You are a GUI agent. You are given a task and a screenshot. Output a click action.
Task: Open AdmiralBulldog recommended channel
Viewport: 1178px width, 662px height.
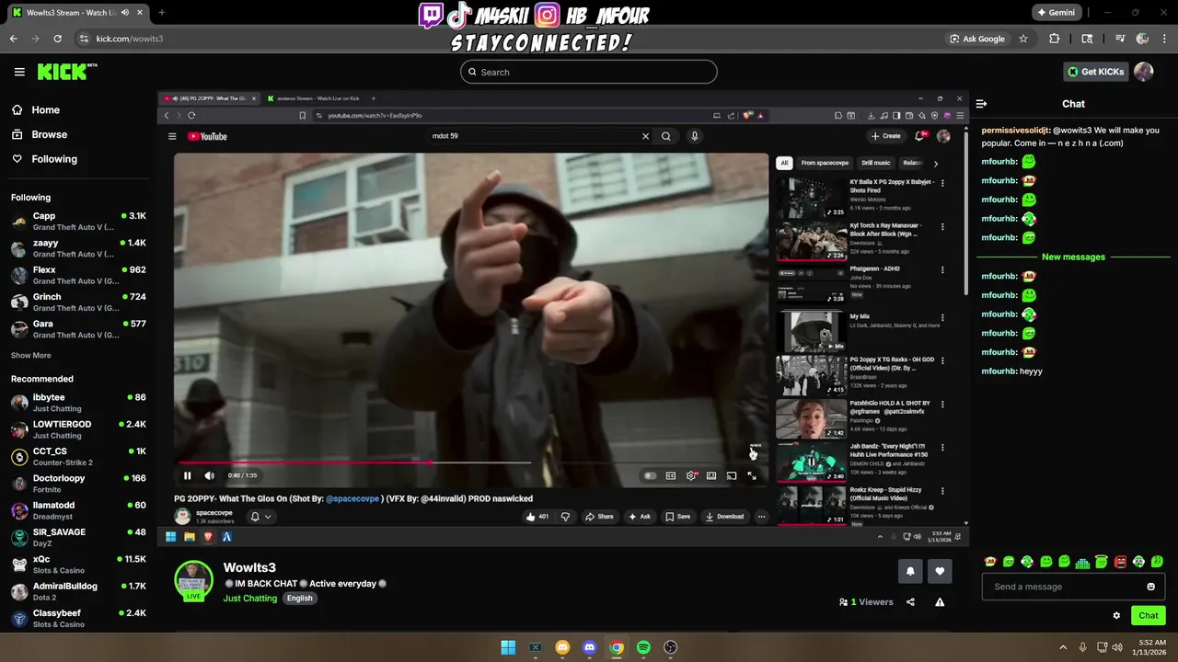pos(78,591)
